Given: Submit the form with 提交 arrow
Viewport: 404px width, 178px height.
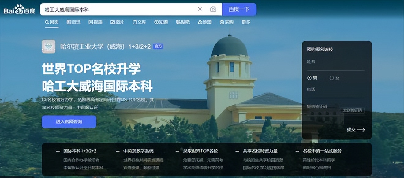Looking at the screenshot, I should tap(356, 130).
